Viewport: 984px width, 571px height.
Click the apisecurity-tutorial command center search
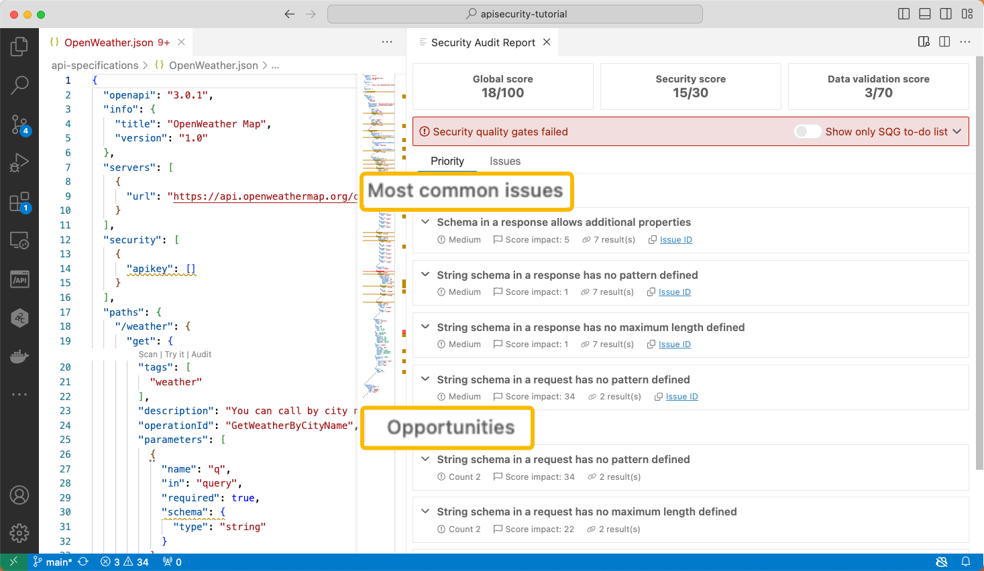click(515, 14)
